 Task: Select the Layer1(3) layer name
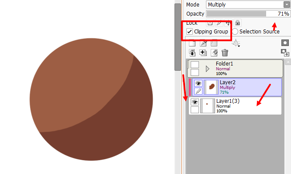228,101
